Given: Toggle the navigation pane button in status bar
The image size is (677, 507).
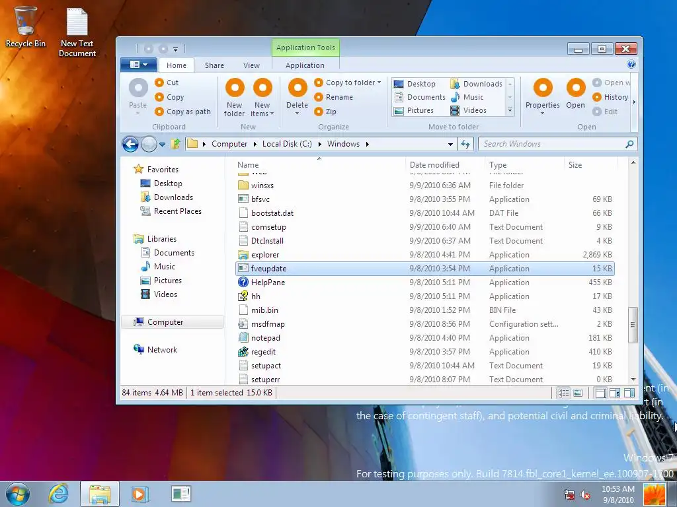Looking at the screenshot, I should 600,393.
